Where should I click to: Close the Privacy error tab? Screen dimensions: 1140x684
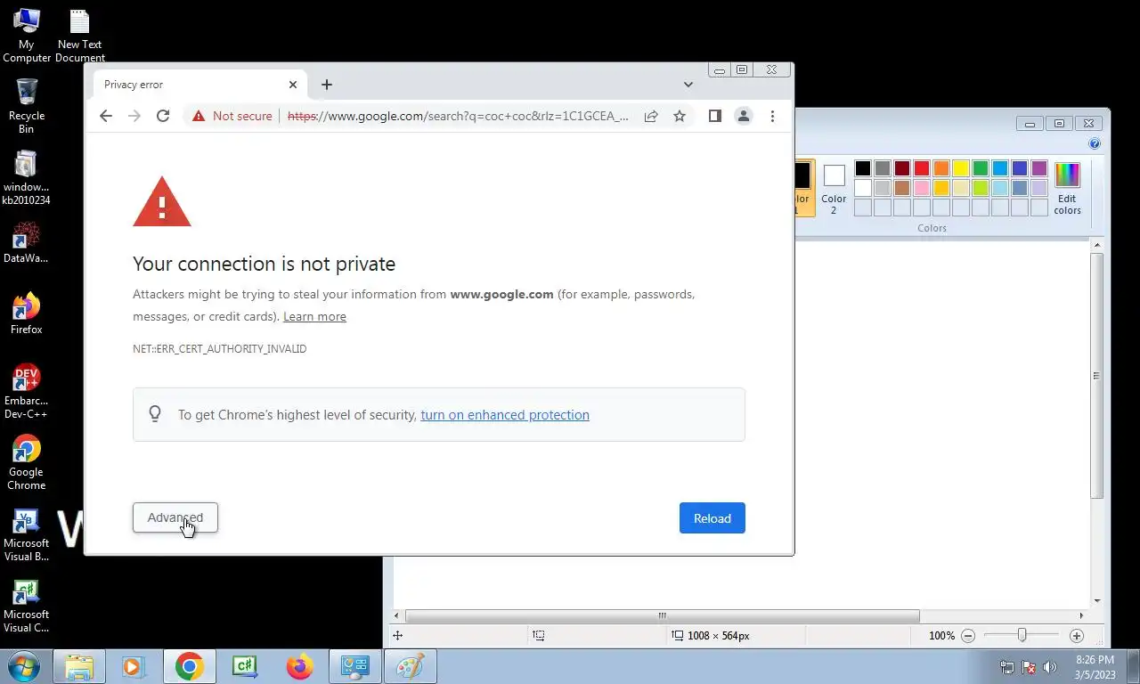(x=293, y=85)
